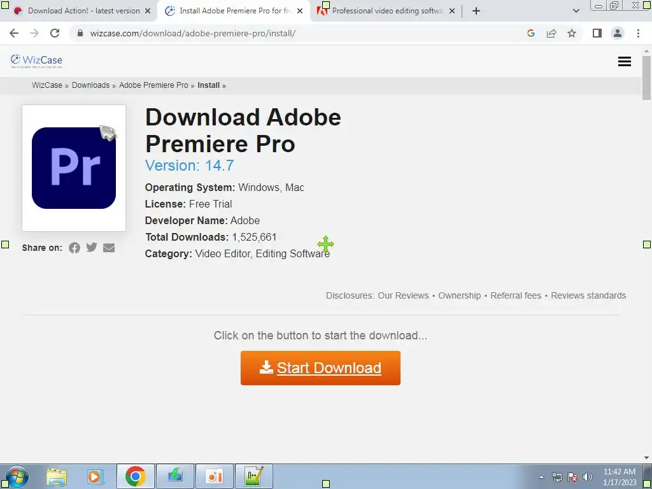Close the Professional video editing tab
The width and height of the screenshot is (652, 489).
point(452,11)
